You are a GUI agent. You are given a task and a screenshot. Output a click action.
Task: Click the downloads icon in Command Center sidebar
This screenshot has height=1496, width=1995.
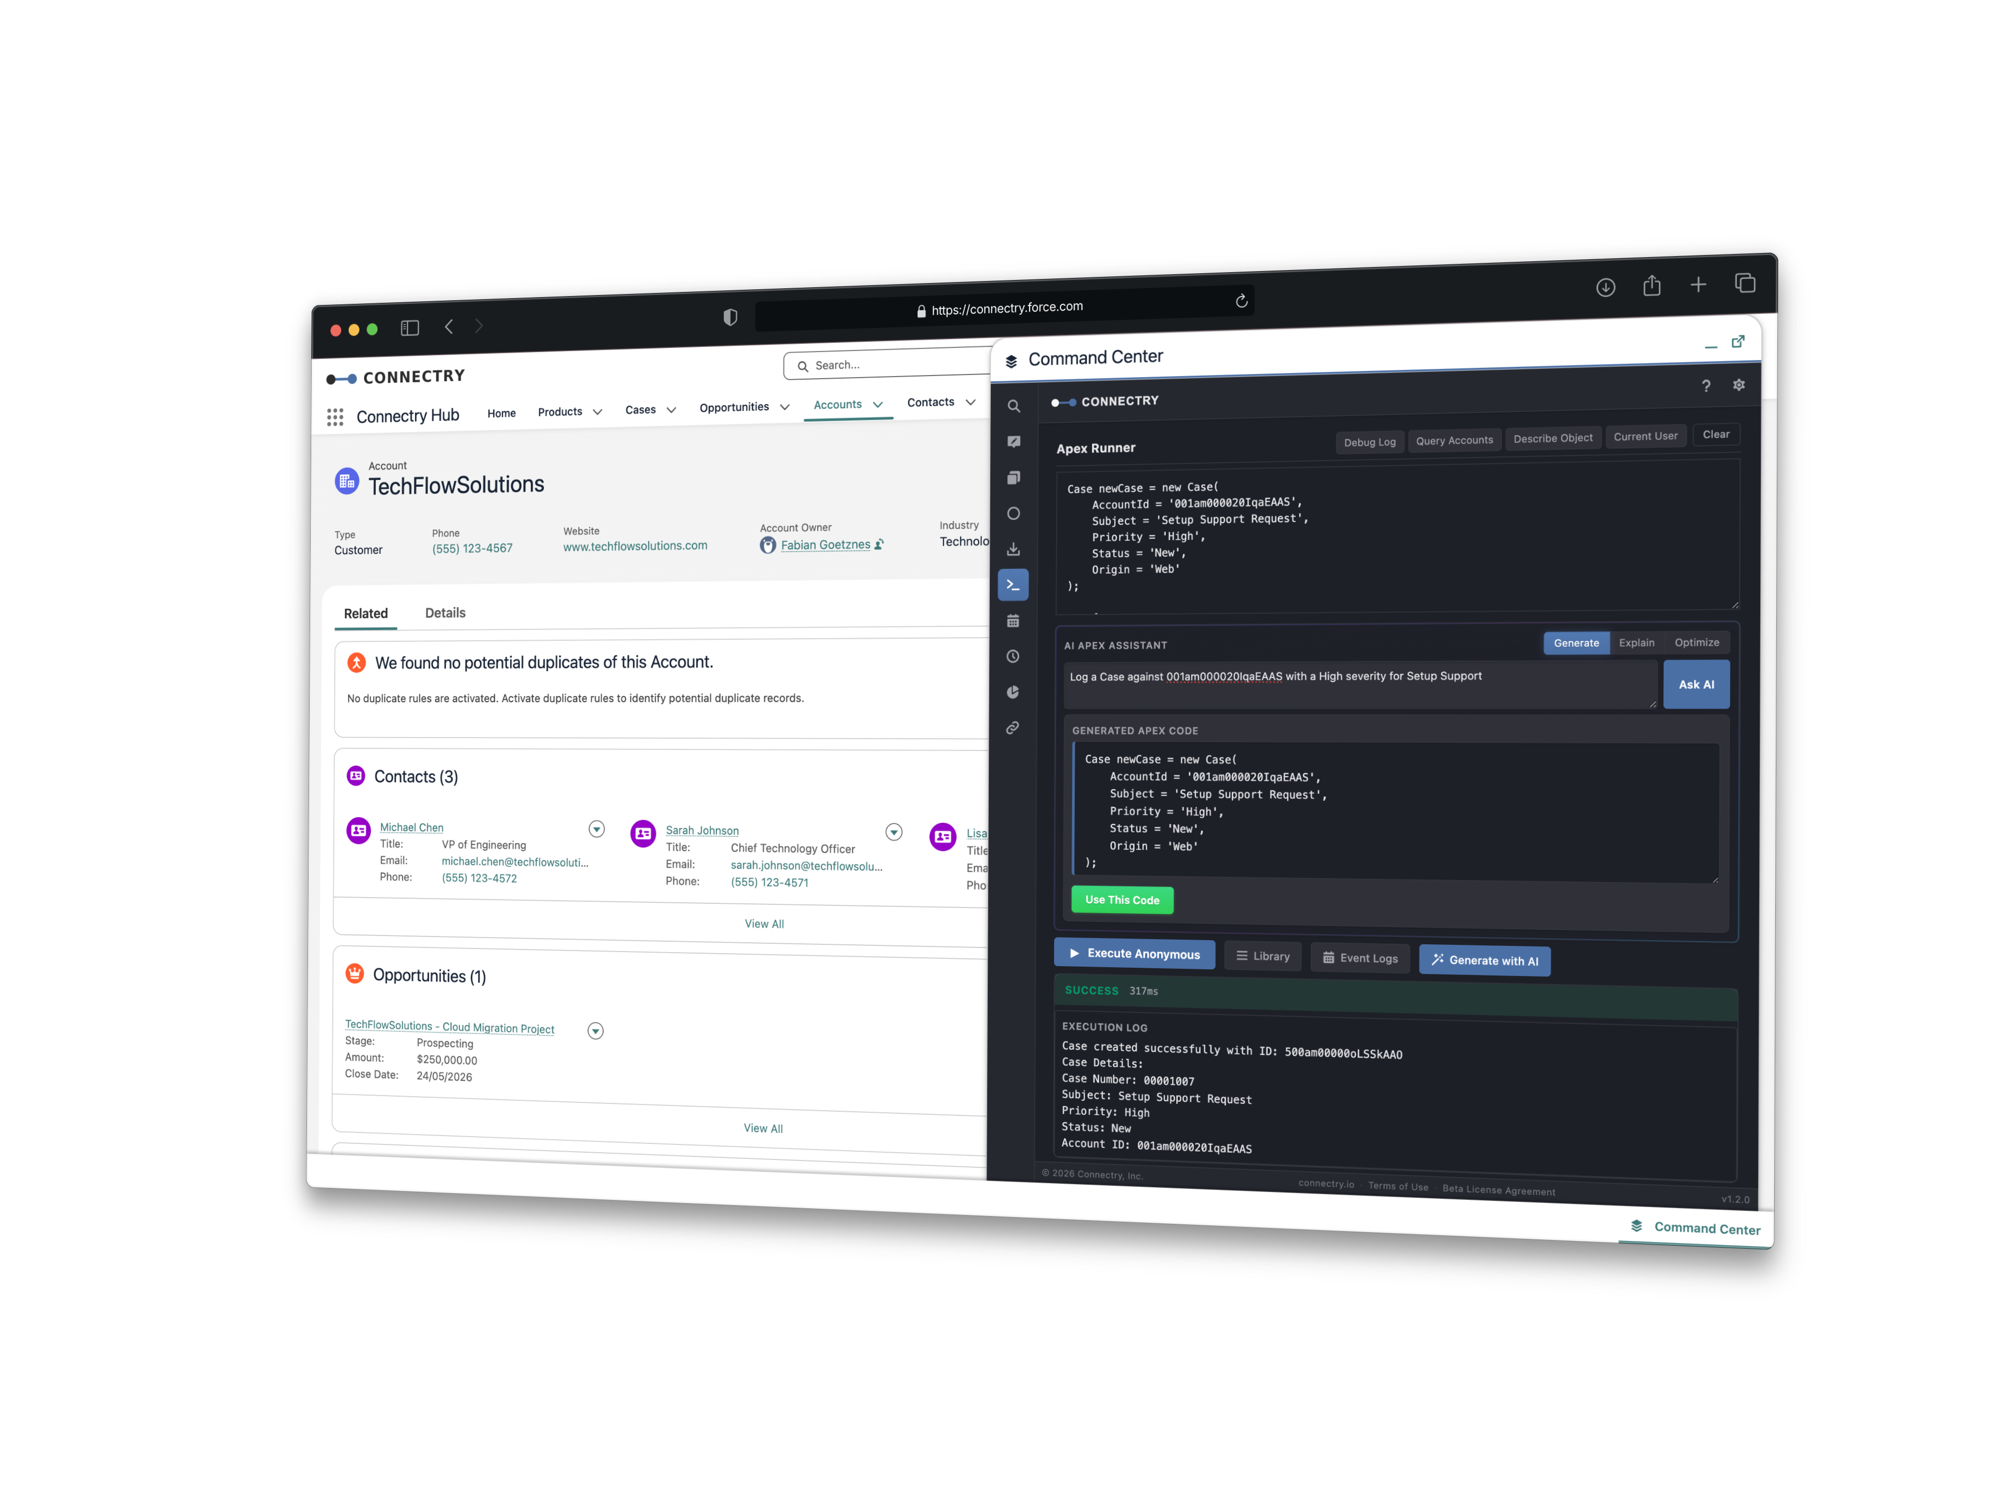pyautogui.click(x=1014, y=548)
